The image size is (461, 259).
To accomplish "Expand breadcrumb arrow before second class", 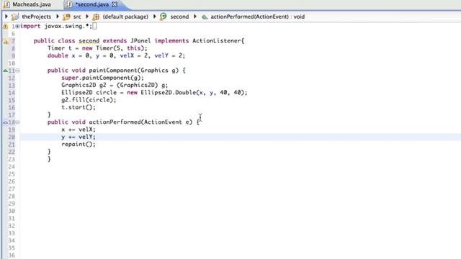I will tap(155, 17).
